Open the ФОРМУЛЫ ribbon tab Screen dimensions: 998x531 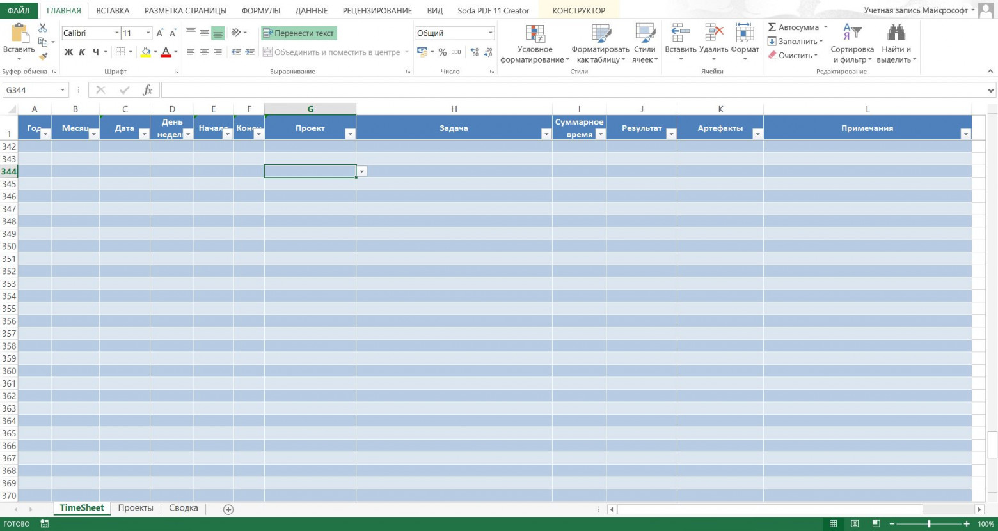(x=260, y=11)
